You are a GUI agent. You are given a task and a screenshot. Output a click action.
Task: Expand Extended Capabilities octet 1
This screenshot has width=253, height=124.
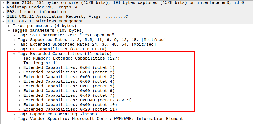pos(20,68)
